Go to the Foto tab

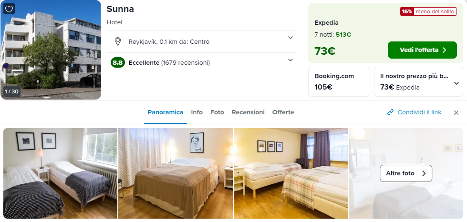[217, 112]
